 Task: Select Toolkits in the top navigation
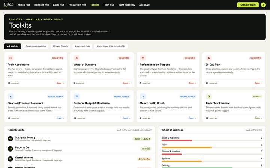(x=94, y=5)
